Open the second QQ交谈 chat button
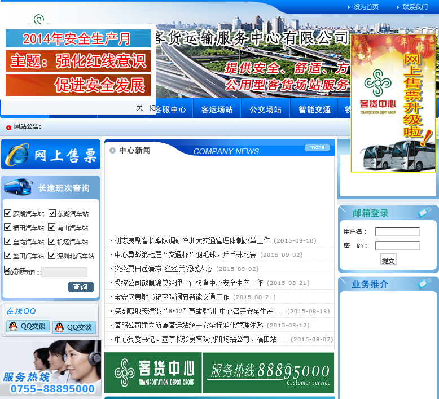The image size is (439, 399). tap(74, 327)
